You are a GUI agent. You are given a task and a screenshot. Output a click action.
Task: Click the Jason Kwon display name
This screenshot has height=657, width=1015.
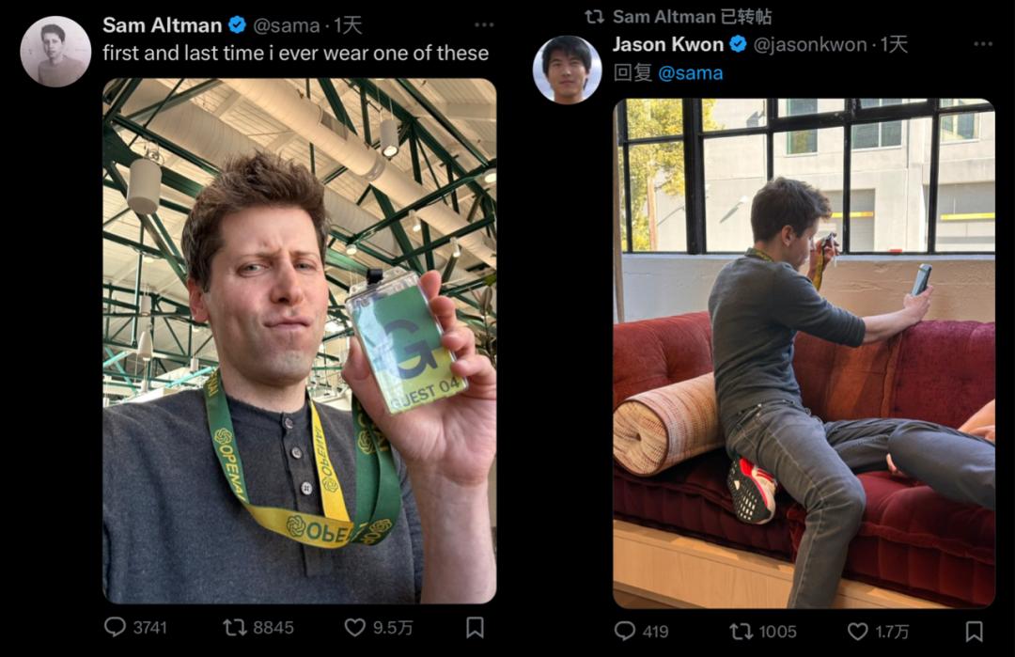pos(668,44)
